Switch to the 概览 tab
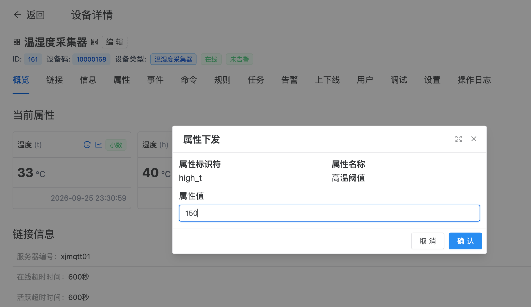The image size is (531, 307). [x=21, y=80]
